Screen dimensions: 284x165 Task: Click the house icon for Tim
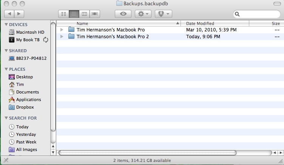(12, 84)
